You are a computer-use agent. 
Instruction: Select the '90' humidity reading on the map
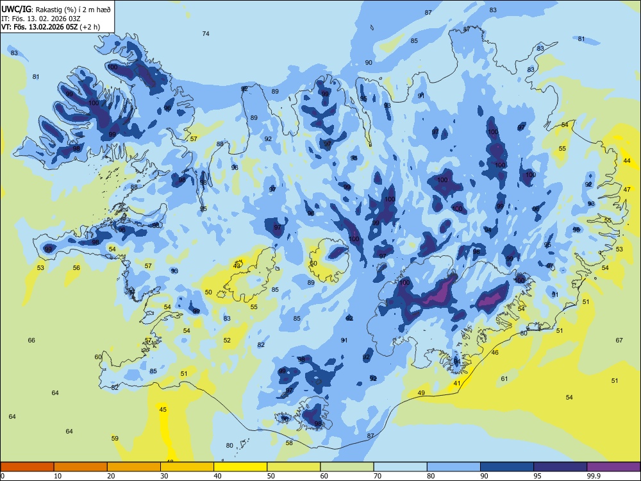coord(369,63)
